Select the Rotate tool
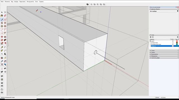The image size is (179, 100). [2, 40]
